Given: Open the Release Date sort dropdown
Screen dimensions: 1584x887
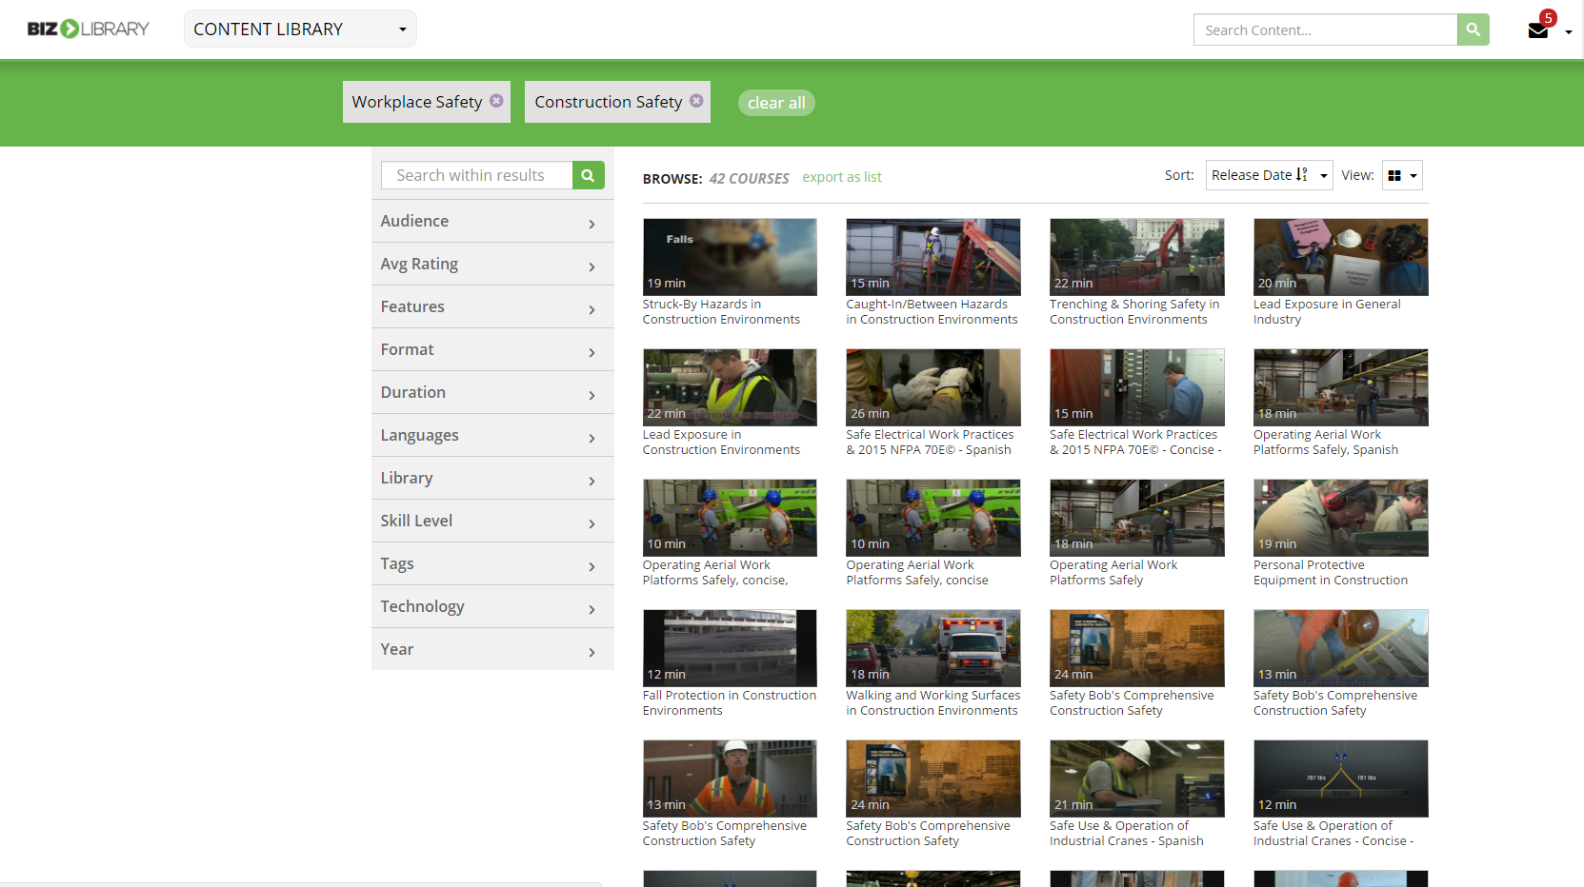Looking at the screenshot, I should 1268,175.
